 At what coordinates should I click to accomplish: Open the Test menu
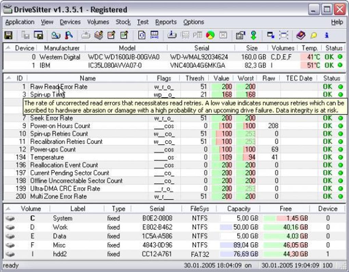[x=143, y=22]
